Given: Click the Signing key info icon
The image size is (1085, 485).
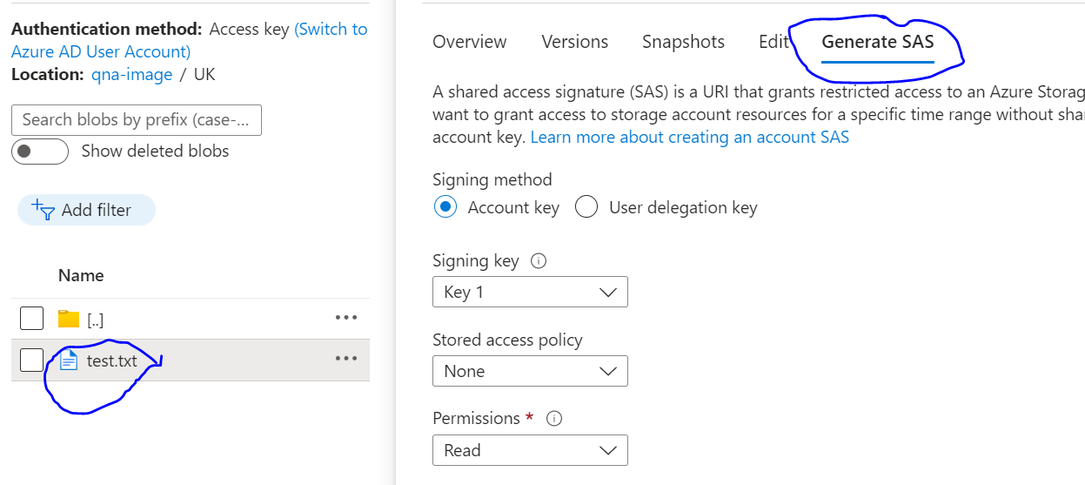Looking at the screenshot, I should [x=538, y=261].
